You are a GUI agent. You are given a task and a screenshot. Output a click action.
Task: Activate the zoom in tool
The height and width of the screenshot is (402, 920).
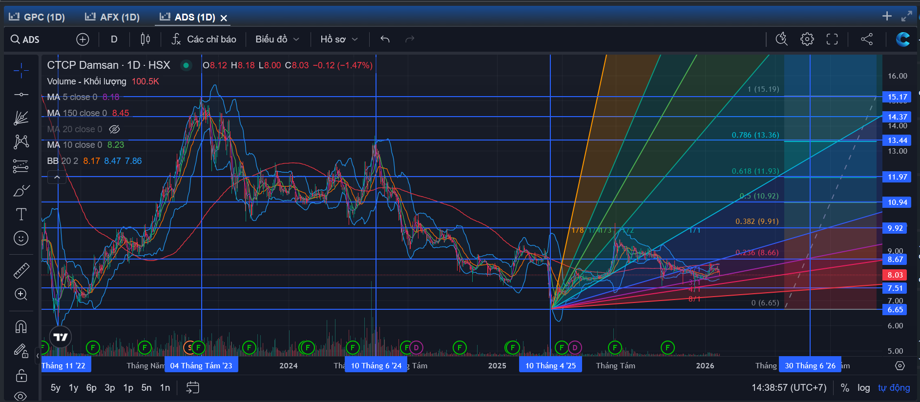coord(21,294)
